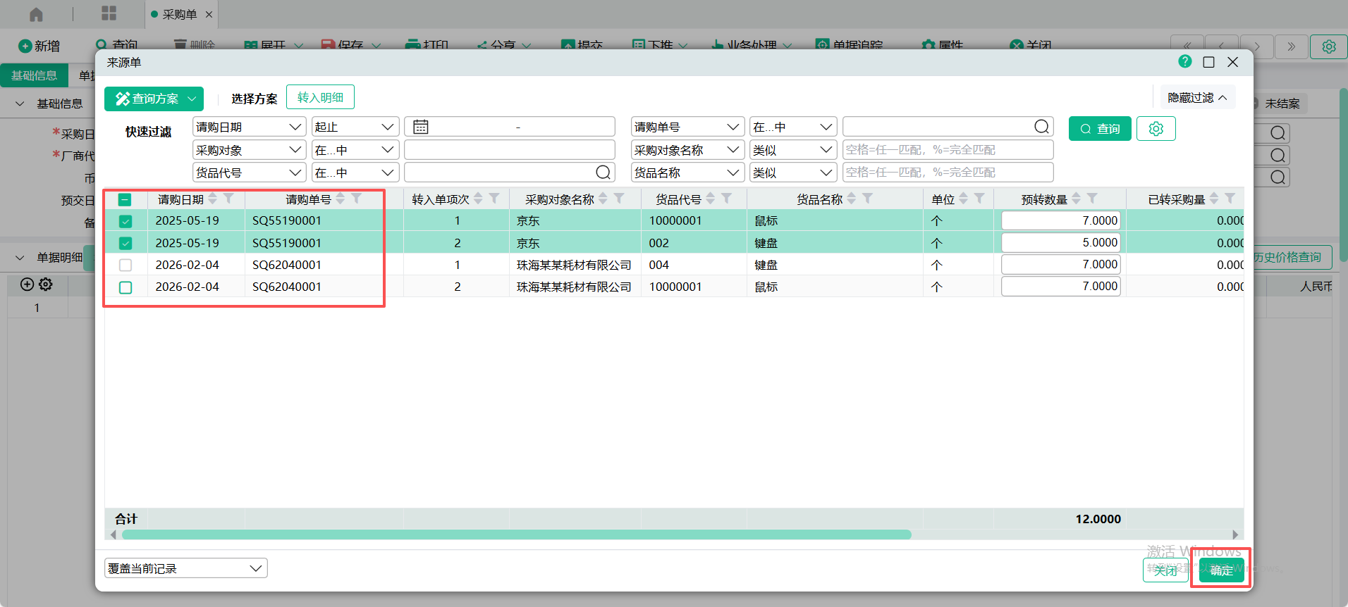Open filter settings gear next to 查询
This screenshot has height=607, width=1348.
(1156, 129)
